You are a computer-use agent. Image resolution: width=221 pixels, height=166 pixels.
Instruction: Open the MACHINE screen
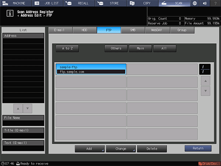[x=15, y=3]
